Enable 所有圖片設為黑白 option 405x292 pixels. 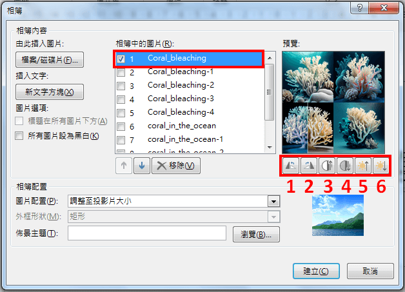[x=19, y=136]
